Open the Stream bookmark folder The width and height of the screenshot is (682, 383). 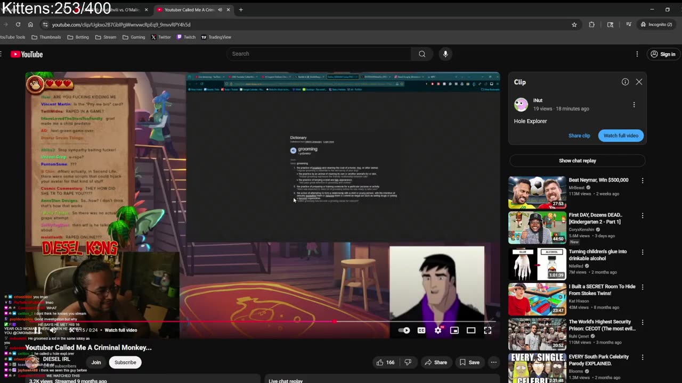[105, 37]
